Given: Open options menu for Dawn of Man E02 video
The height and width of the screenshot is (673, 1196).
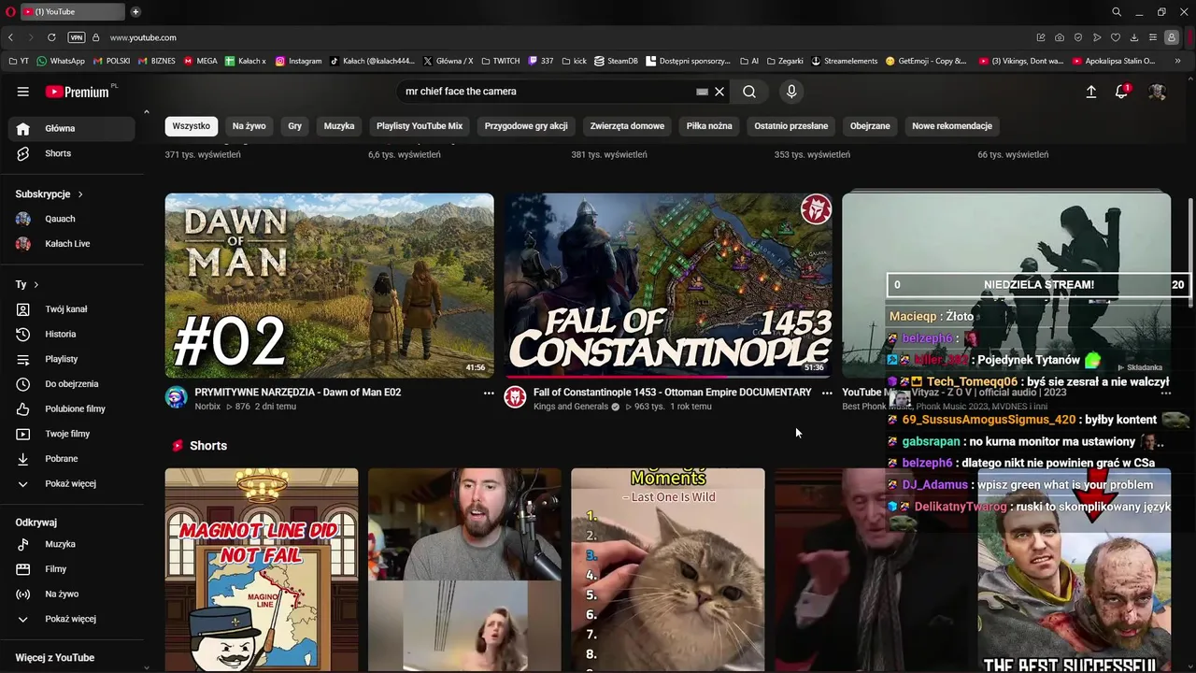Looking at the screenshot, I should pyautogui.click(x=489, y=394).
